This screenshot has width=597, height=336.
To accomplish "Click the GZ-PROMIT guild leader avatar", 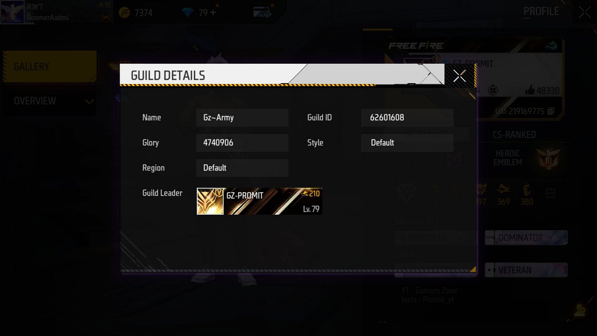I will 210,201.
